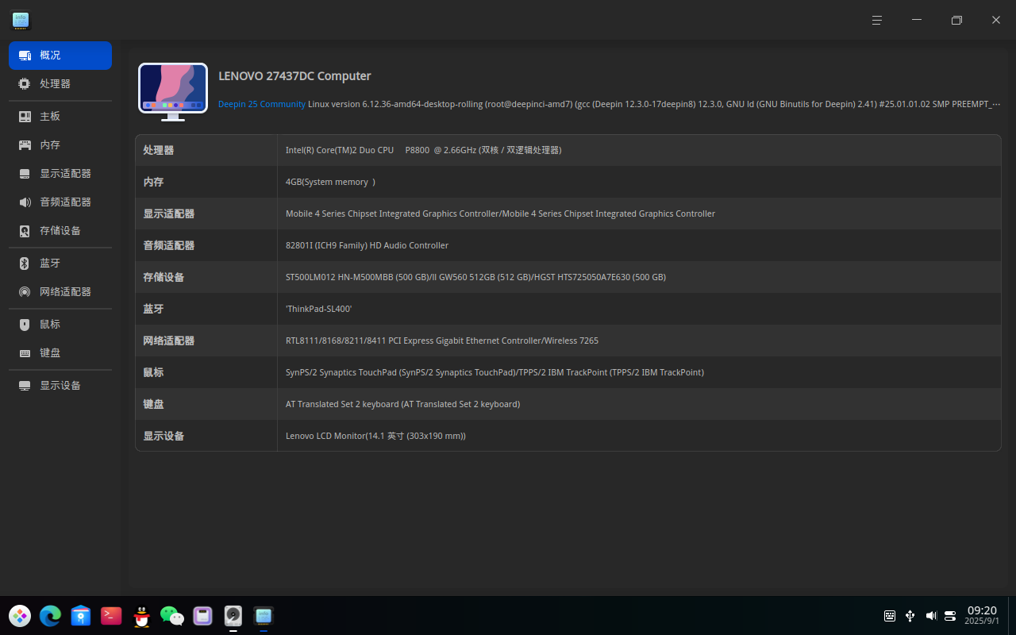Viewport: 1016px width, 635px height.
Task: Open the 鼠标 sidebar section
Action: [60, 325]
